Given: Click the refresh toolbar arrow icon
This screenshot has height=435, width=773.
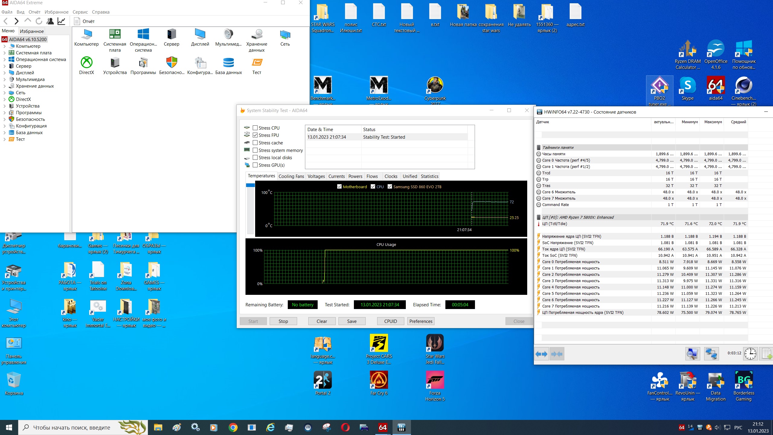Looking at the screenshot, I should [39, 21].
